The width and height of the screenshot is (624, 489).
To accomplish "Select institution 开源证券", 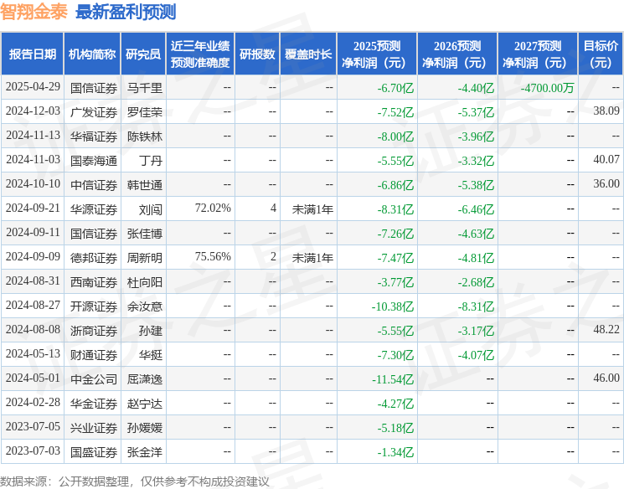I will click(x=94, y=306).
